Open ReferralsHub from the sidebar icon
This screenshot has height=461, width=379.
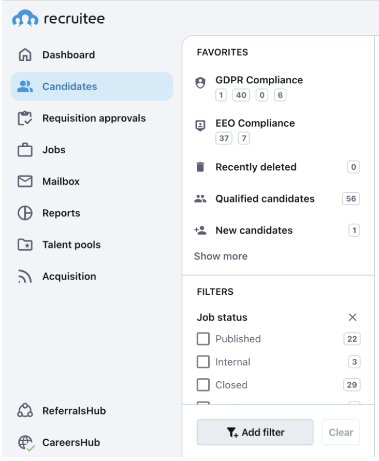coord(25,411)
